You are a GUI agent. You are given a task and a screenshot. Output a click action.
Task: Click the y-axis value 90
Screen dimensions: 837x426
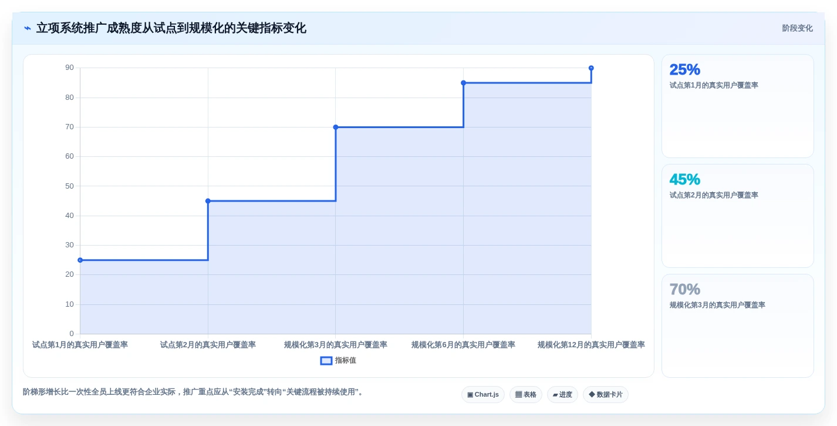click(70, 68)
